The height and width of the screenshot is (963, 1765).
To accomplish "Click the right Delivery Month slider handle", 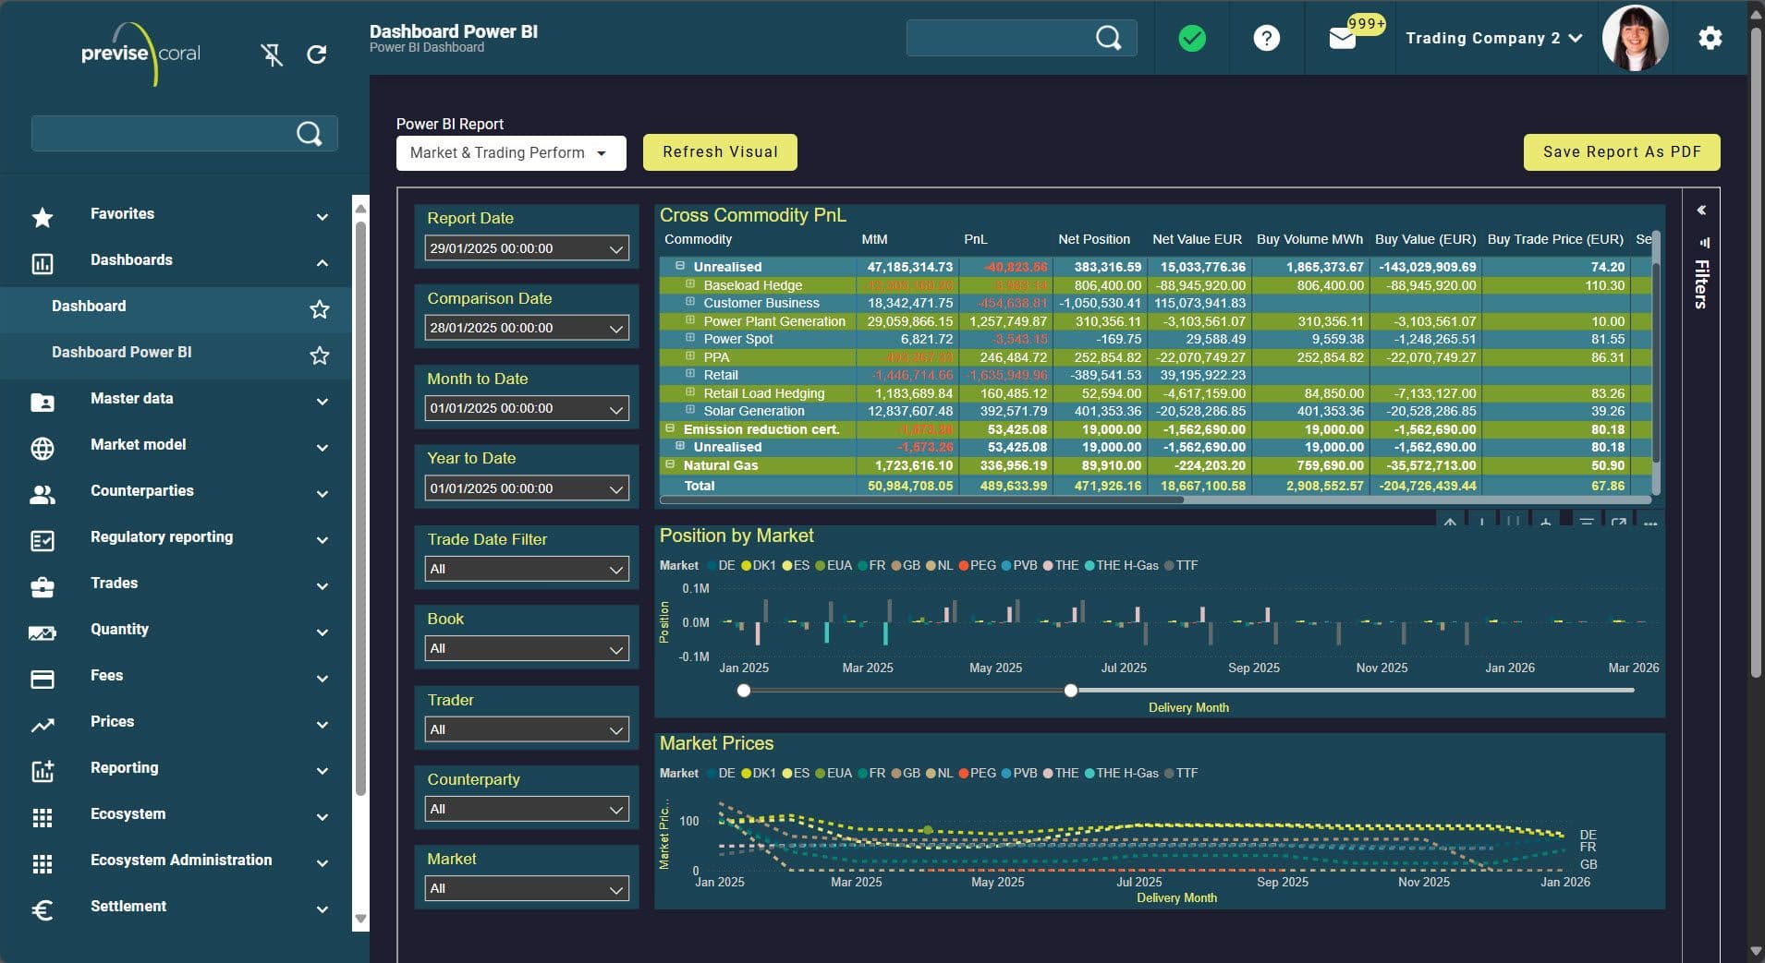I will pos(1070,691).
